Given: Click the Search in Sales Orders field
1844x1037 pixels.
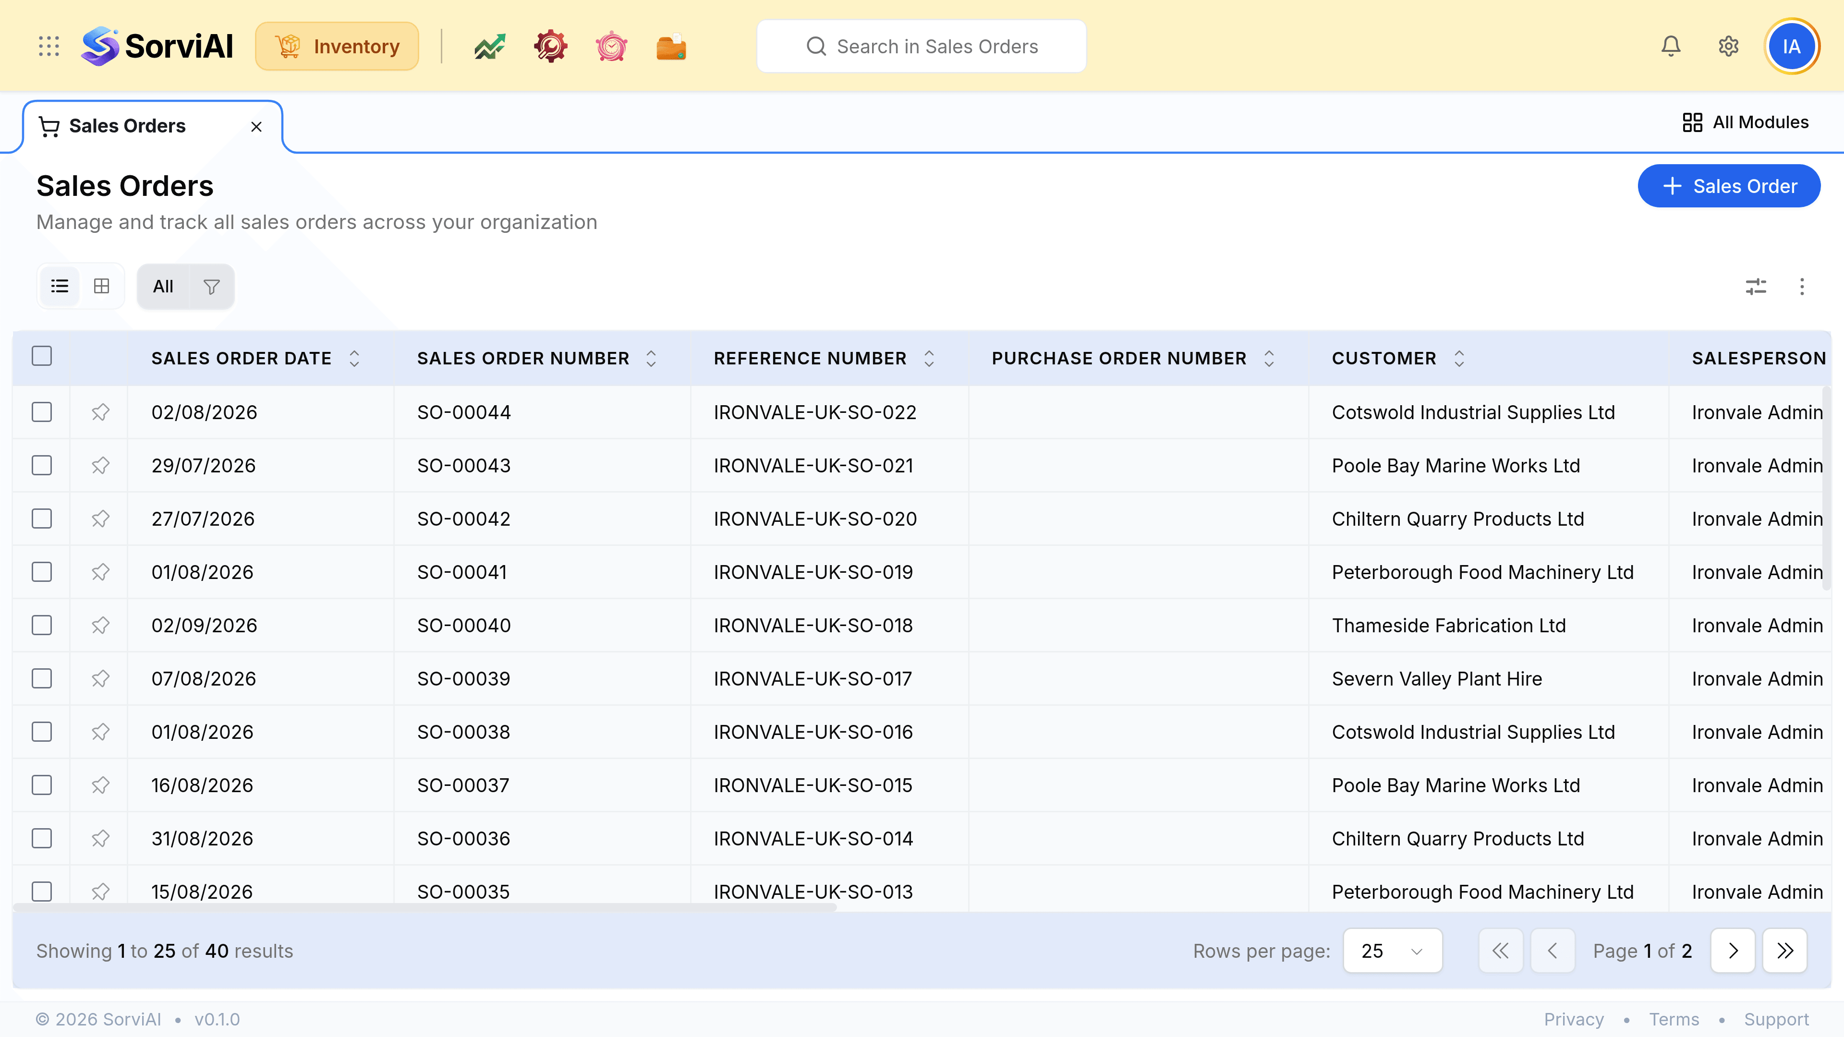Looking at the screenshot, I should 922,47.
